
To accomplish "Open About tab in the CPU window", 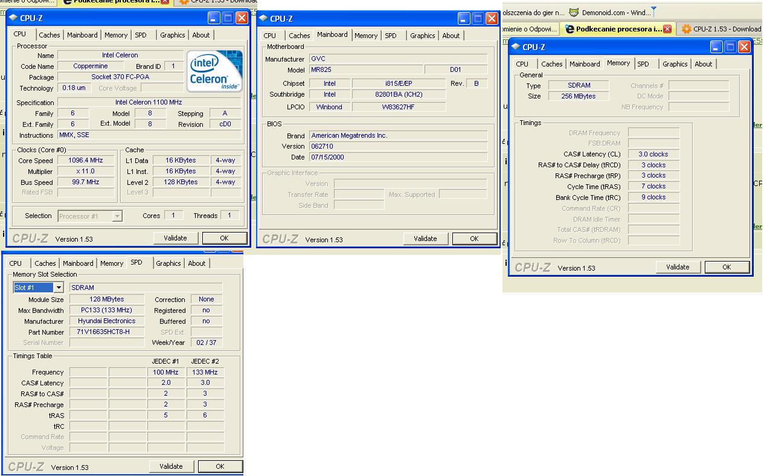I will coord(201,35).
